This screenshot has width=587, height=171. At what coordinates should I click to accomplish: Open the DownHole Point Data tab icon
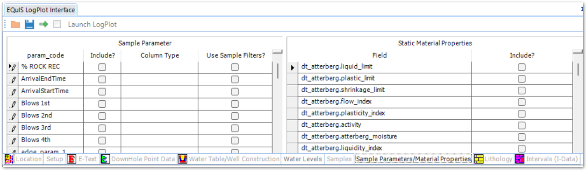tap(105, 159)
